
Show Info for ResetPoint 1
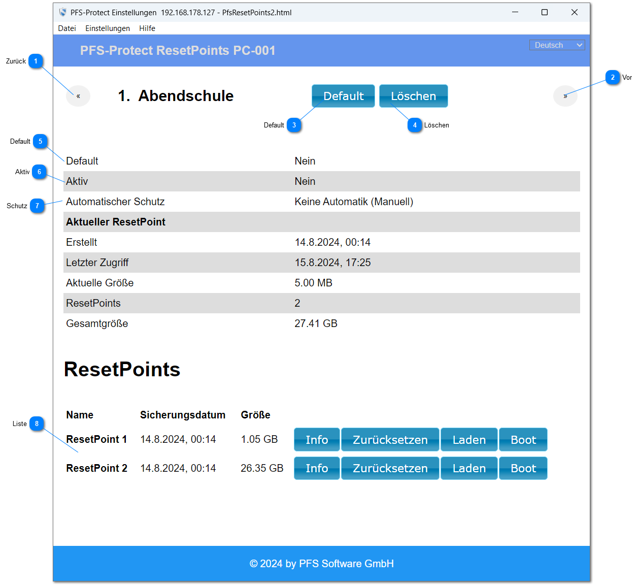pos(317,440)
